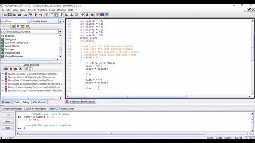Open the XCarmen folder
255x143 pixels.
click(x=10, y=36)
